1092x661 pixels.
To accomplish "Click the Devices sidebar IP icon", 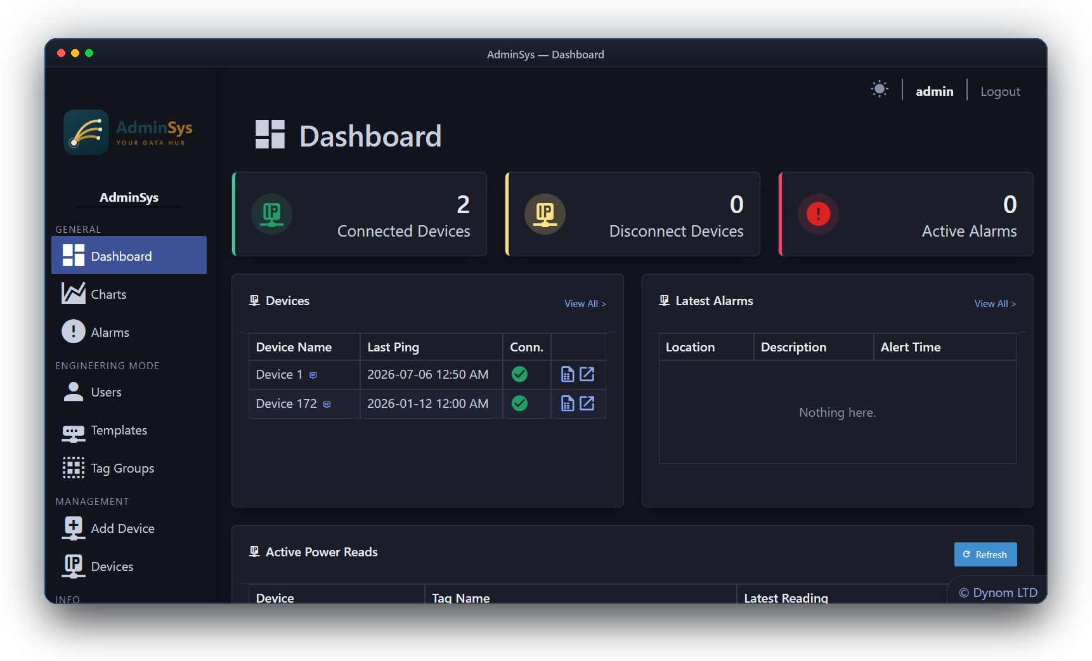I will (73, 566).
